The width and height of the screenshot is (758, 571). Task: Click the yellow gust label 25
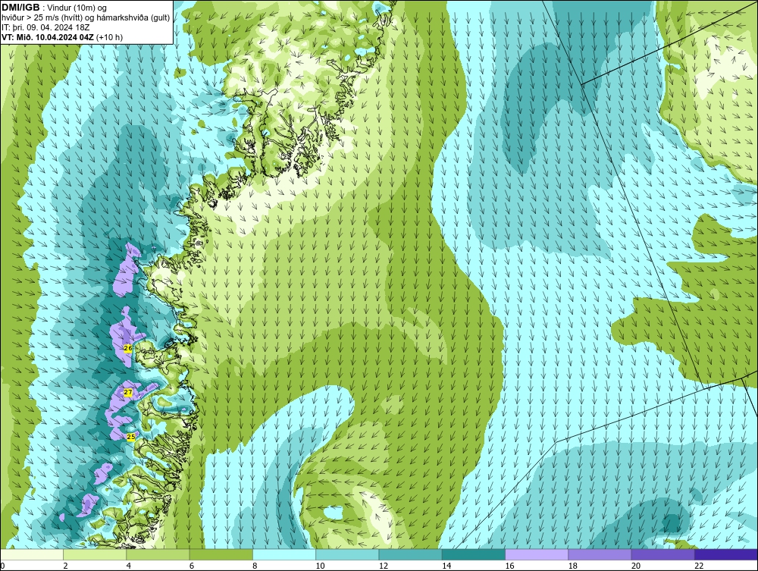[130, 437]
